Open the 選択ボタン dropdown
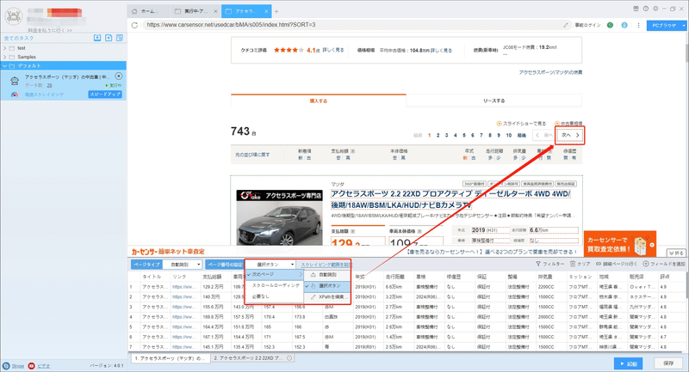This screenshot has width=689, height=372. pyautogui.click(x=270, y=265)
